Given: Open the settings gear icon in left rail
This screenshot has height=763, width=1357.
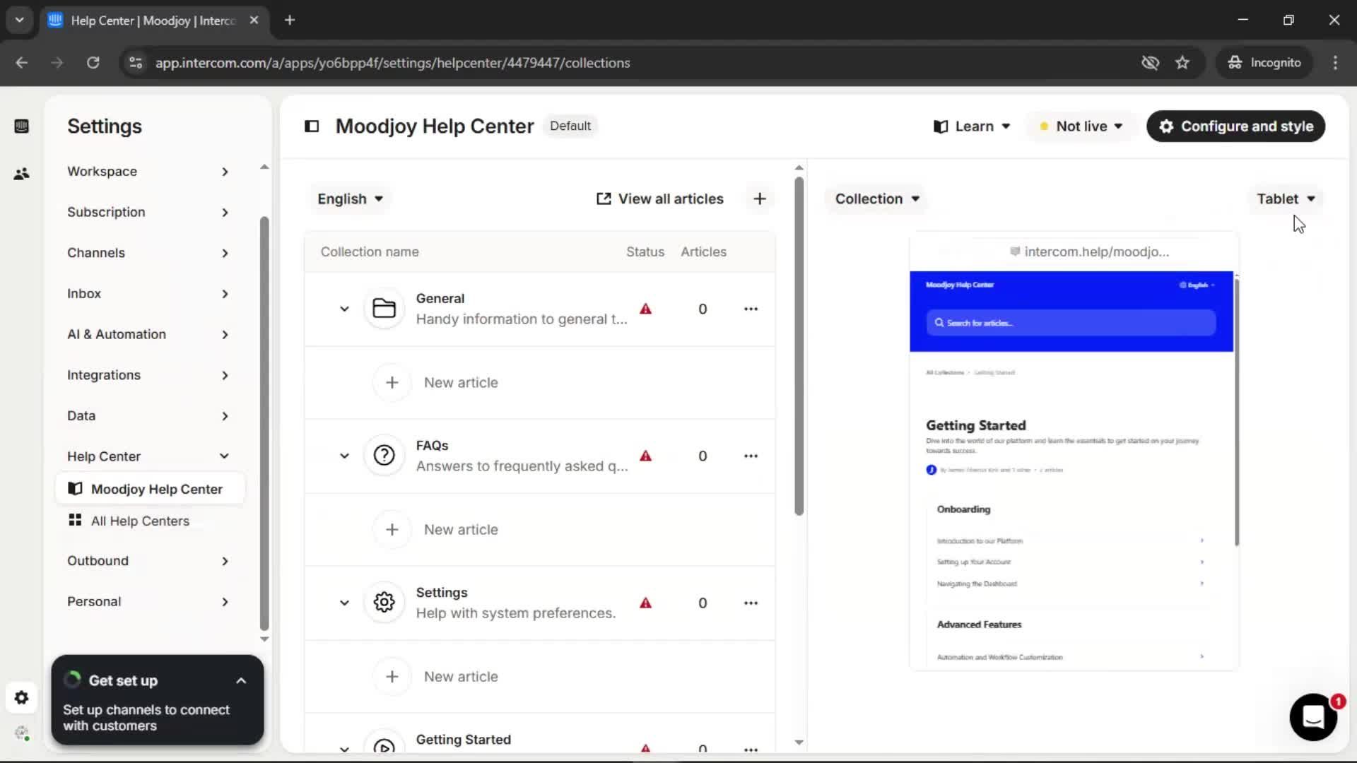Looking at the screenshot, I should pos(21,697).
